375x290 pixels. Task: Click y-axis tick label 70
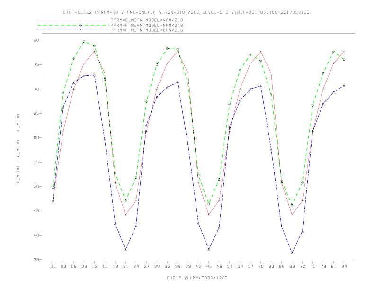(36, 89)
